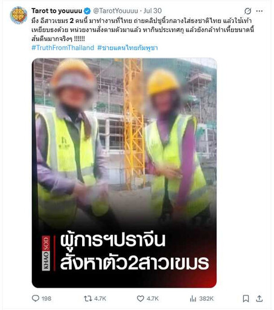Click the blue verified badge
Screen dimensions: 274x310
(x=87, y=11)
